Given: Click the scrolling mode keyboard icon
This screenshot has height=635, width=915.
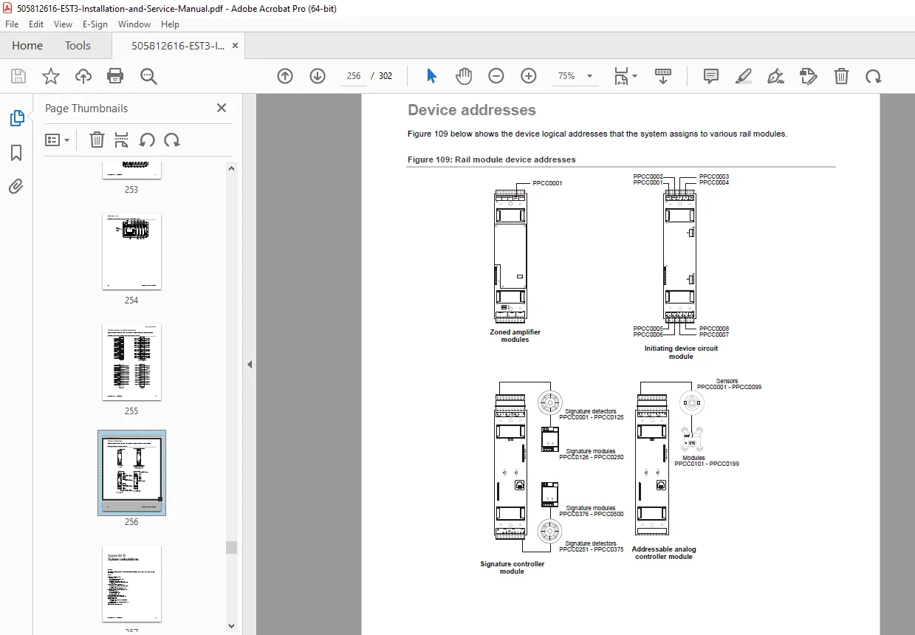Looking at the screenshot, I should [x=663, y=76].
